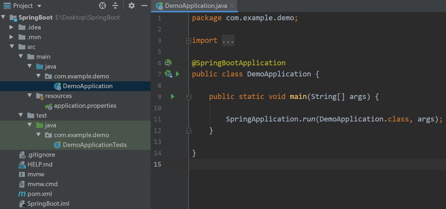Click the resources folder icon
This screenshot has width=446, height=209.
pyautogui.click(x=40, y=96)
